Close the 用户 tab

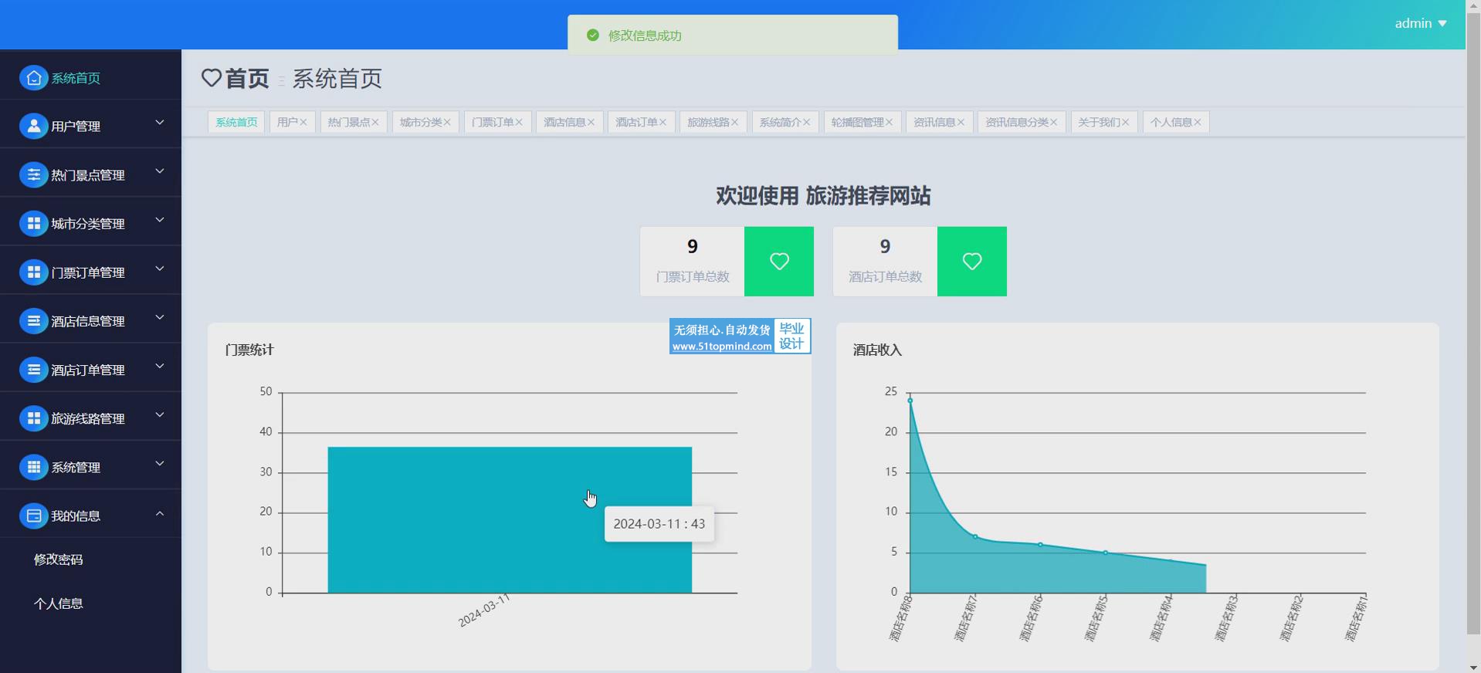(303, 122)
